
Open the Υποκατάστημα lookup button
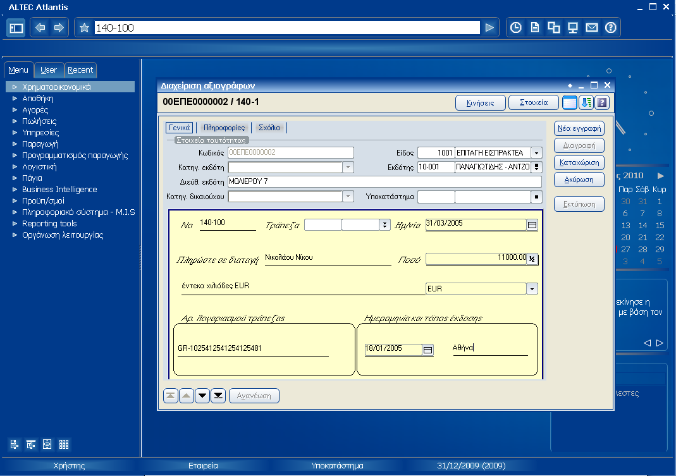pos(536,197)
